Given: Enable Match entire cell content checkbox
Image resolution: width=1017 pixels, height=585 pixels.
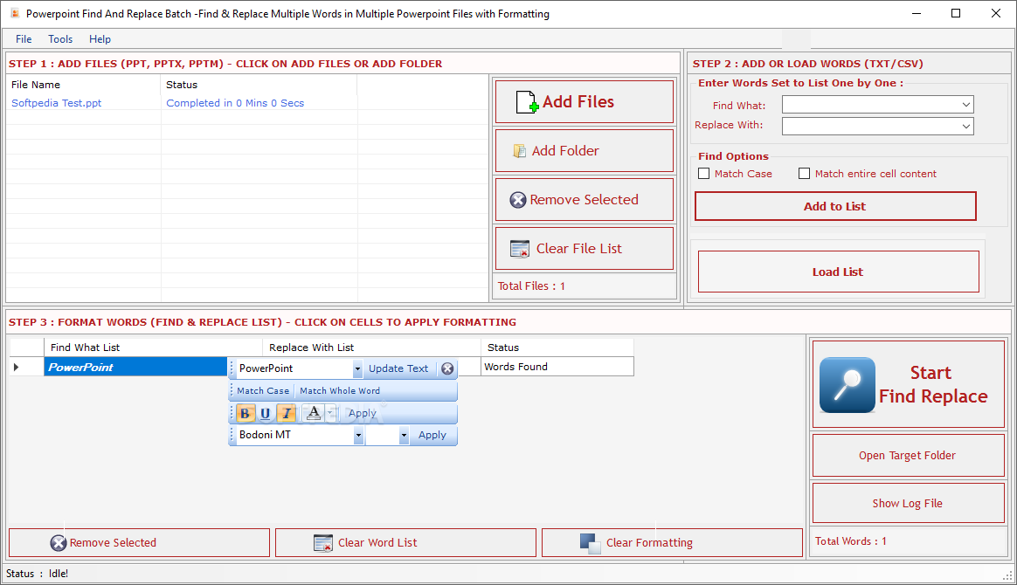Looking at the screenshot, I should pyautogui.click(x=805, y=174).
